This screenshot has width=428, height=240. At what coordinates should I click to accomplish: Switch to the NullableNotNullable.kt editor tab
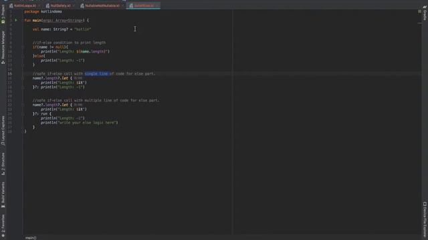click(x=102, y=5)
